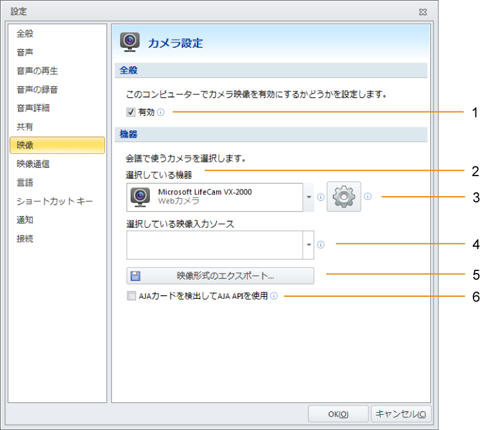Click the Microsoft LifeCam VX-2000 device name

(205, 192)
